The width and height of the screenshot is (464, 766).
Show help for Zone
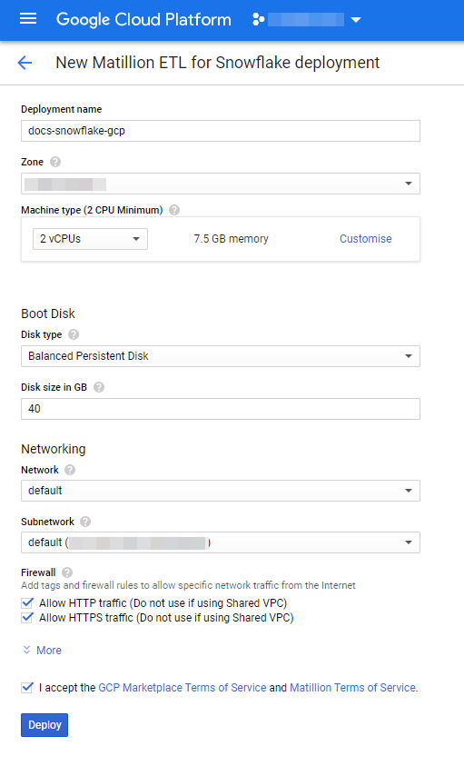[55, 162]
